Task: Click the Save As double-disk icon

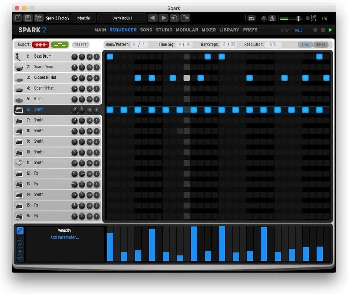Action: coord(39,18)
